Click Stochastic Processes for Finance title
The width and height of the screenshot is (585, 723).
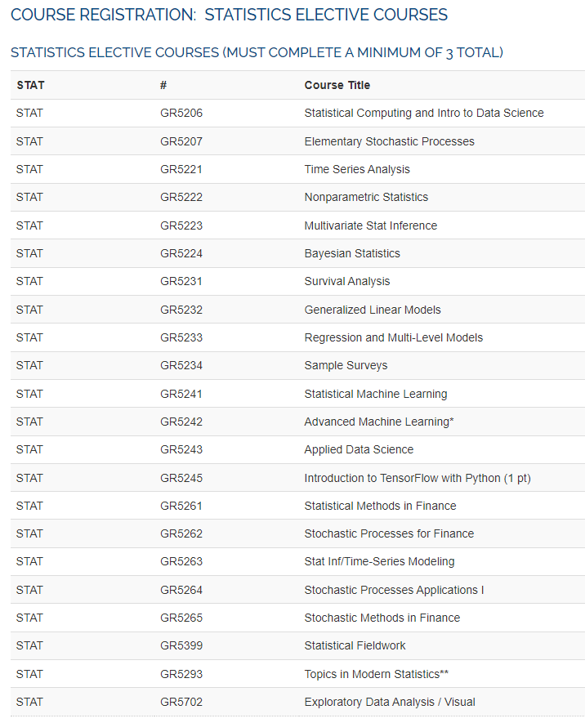click(389, 533)
